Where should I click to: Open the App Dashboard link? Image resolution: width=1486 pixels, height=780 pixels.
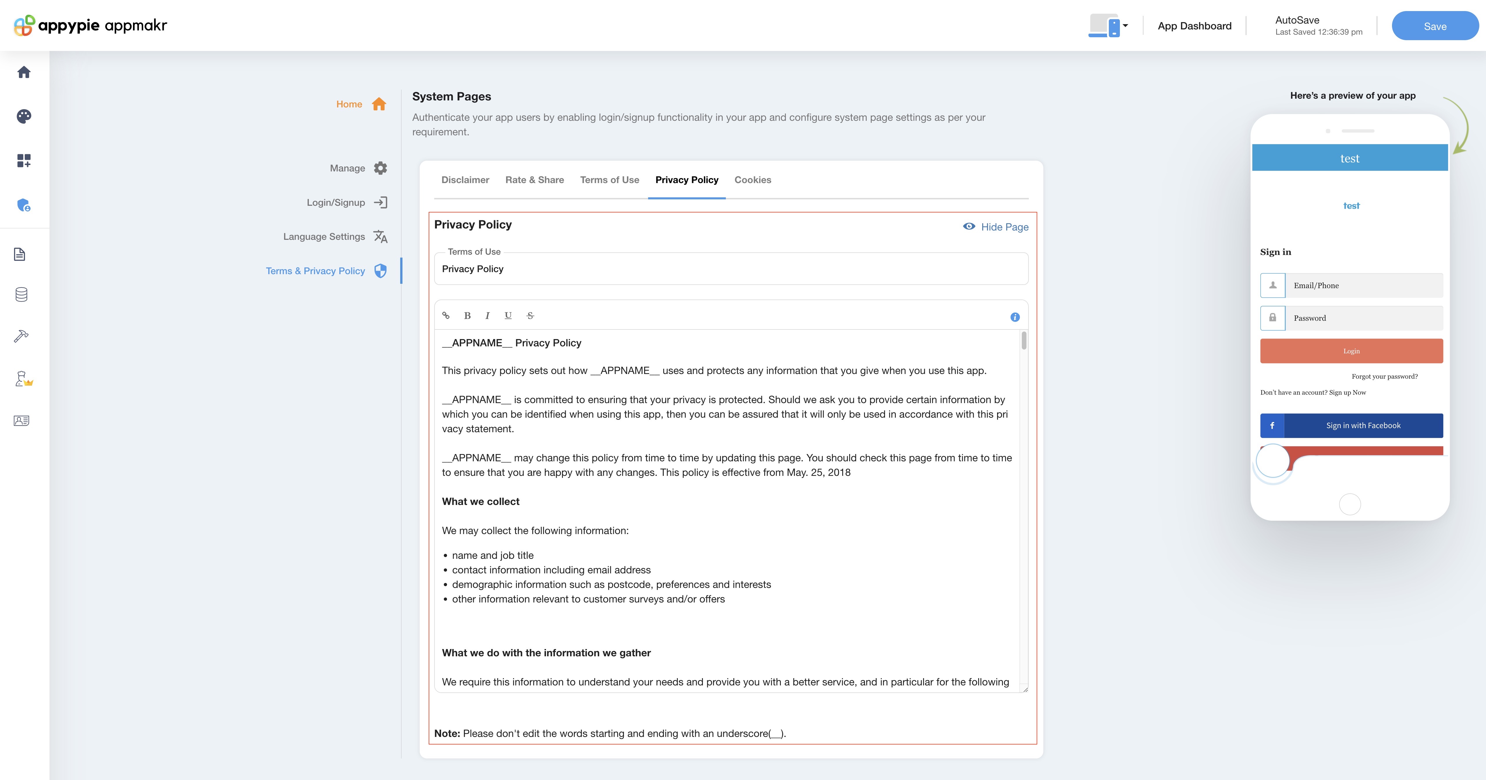pos(1194,26)
